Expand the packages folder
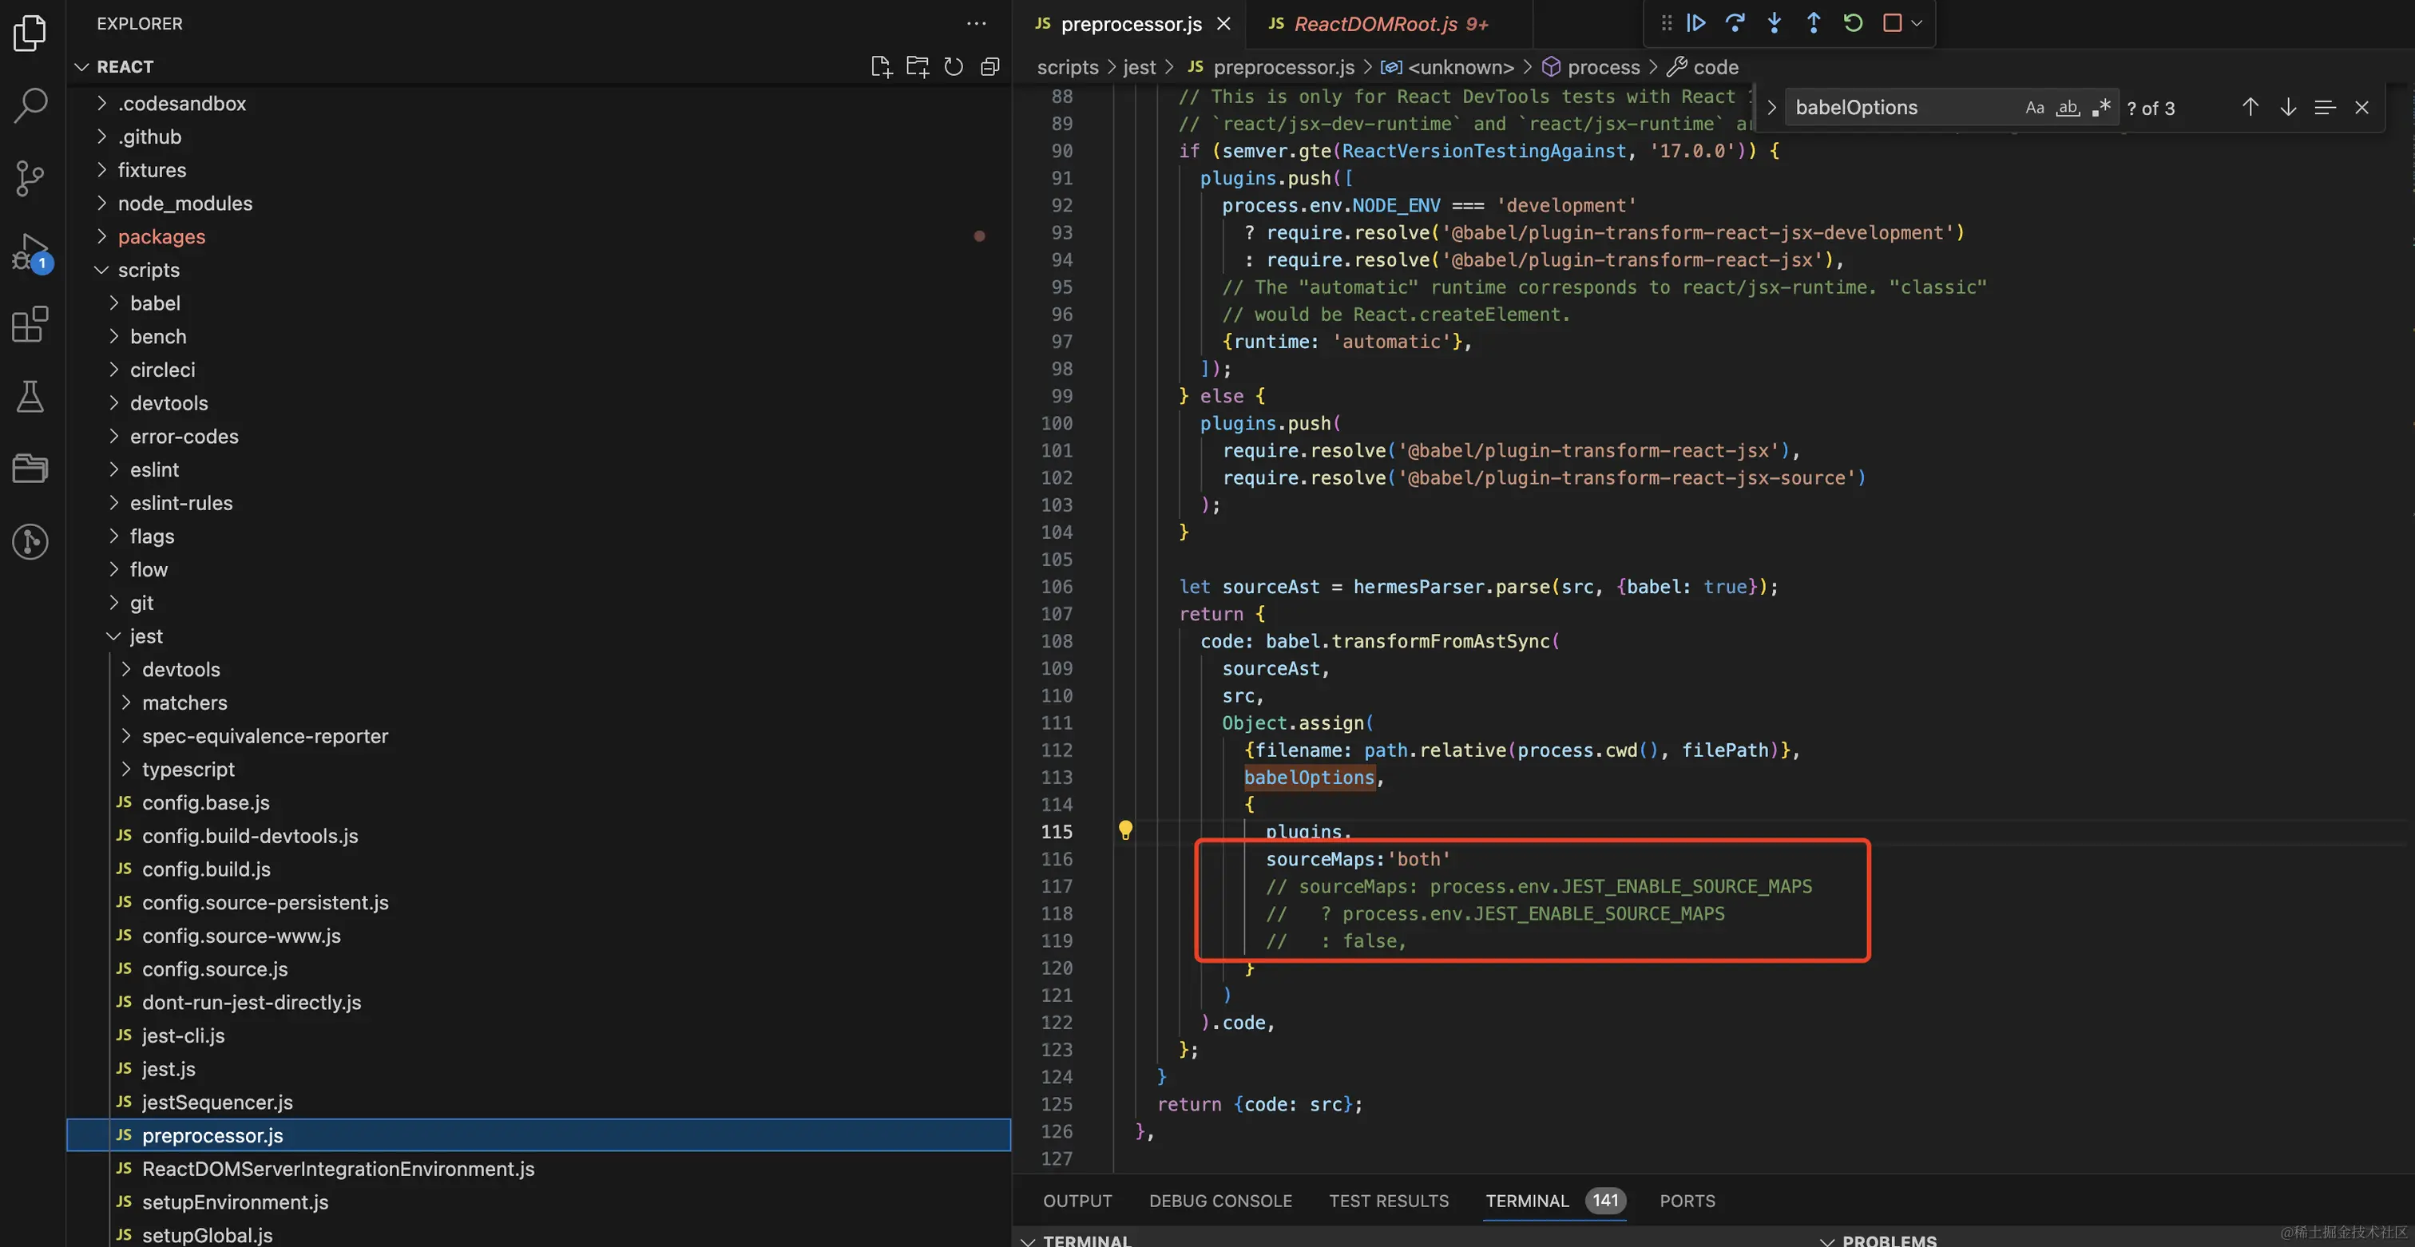Image resolution: width=2415 pixels, height=1247 pixels. [161, 236]
